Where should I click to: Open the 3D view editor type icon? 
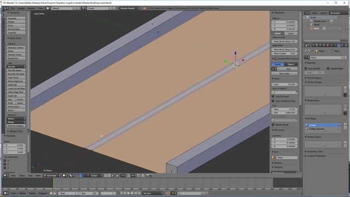pos(6,176)
